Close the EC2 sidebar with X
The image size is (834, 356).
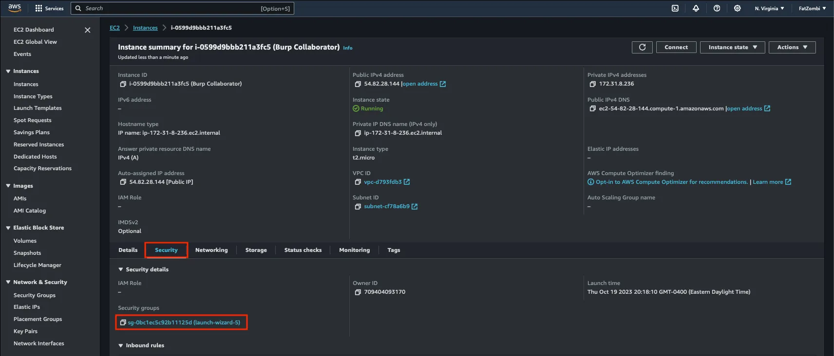(88, 30)
